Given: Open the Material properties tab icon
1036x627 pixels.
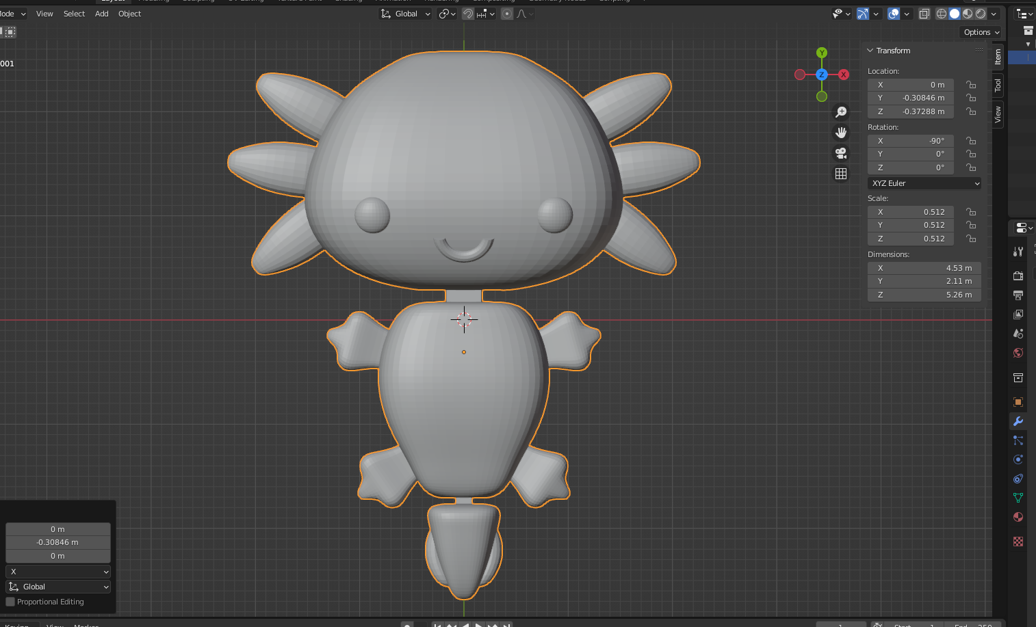Looking at the screenshot, I should (1018, 517).
